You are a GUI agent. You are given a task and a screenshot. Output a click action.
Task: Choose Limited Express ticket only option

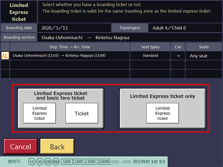coord(163,108)
